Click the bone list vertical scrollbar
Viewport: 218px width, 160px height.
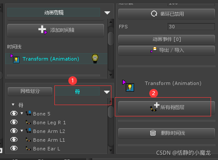111,126
